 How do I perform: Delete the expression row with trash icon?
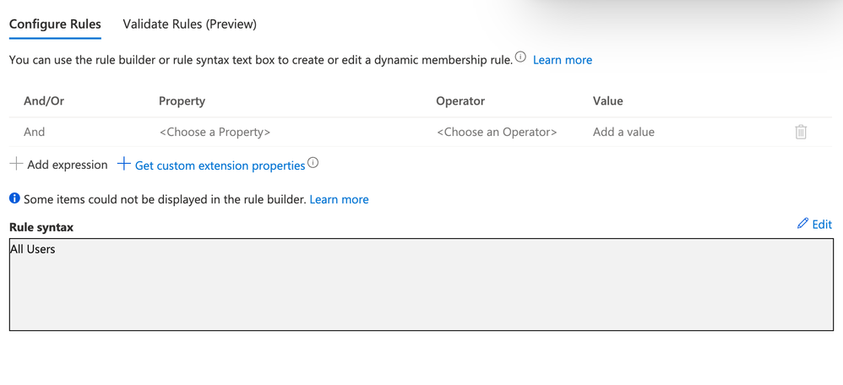coord(801,132)
